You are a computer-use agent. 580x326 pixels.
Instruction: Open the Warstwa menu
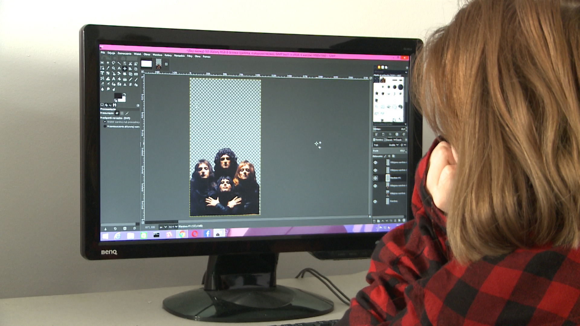pyautogui.click(x=157, y=55)
